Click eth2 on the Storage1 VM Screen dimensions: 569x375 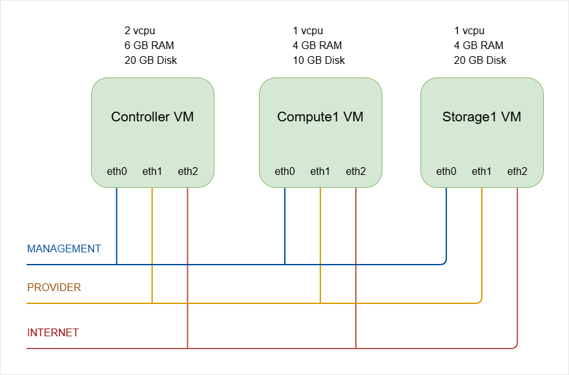(517, 172)
